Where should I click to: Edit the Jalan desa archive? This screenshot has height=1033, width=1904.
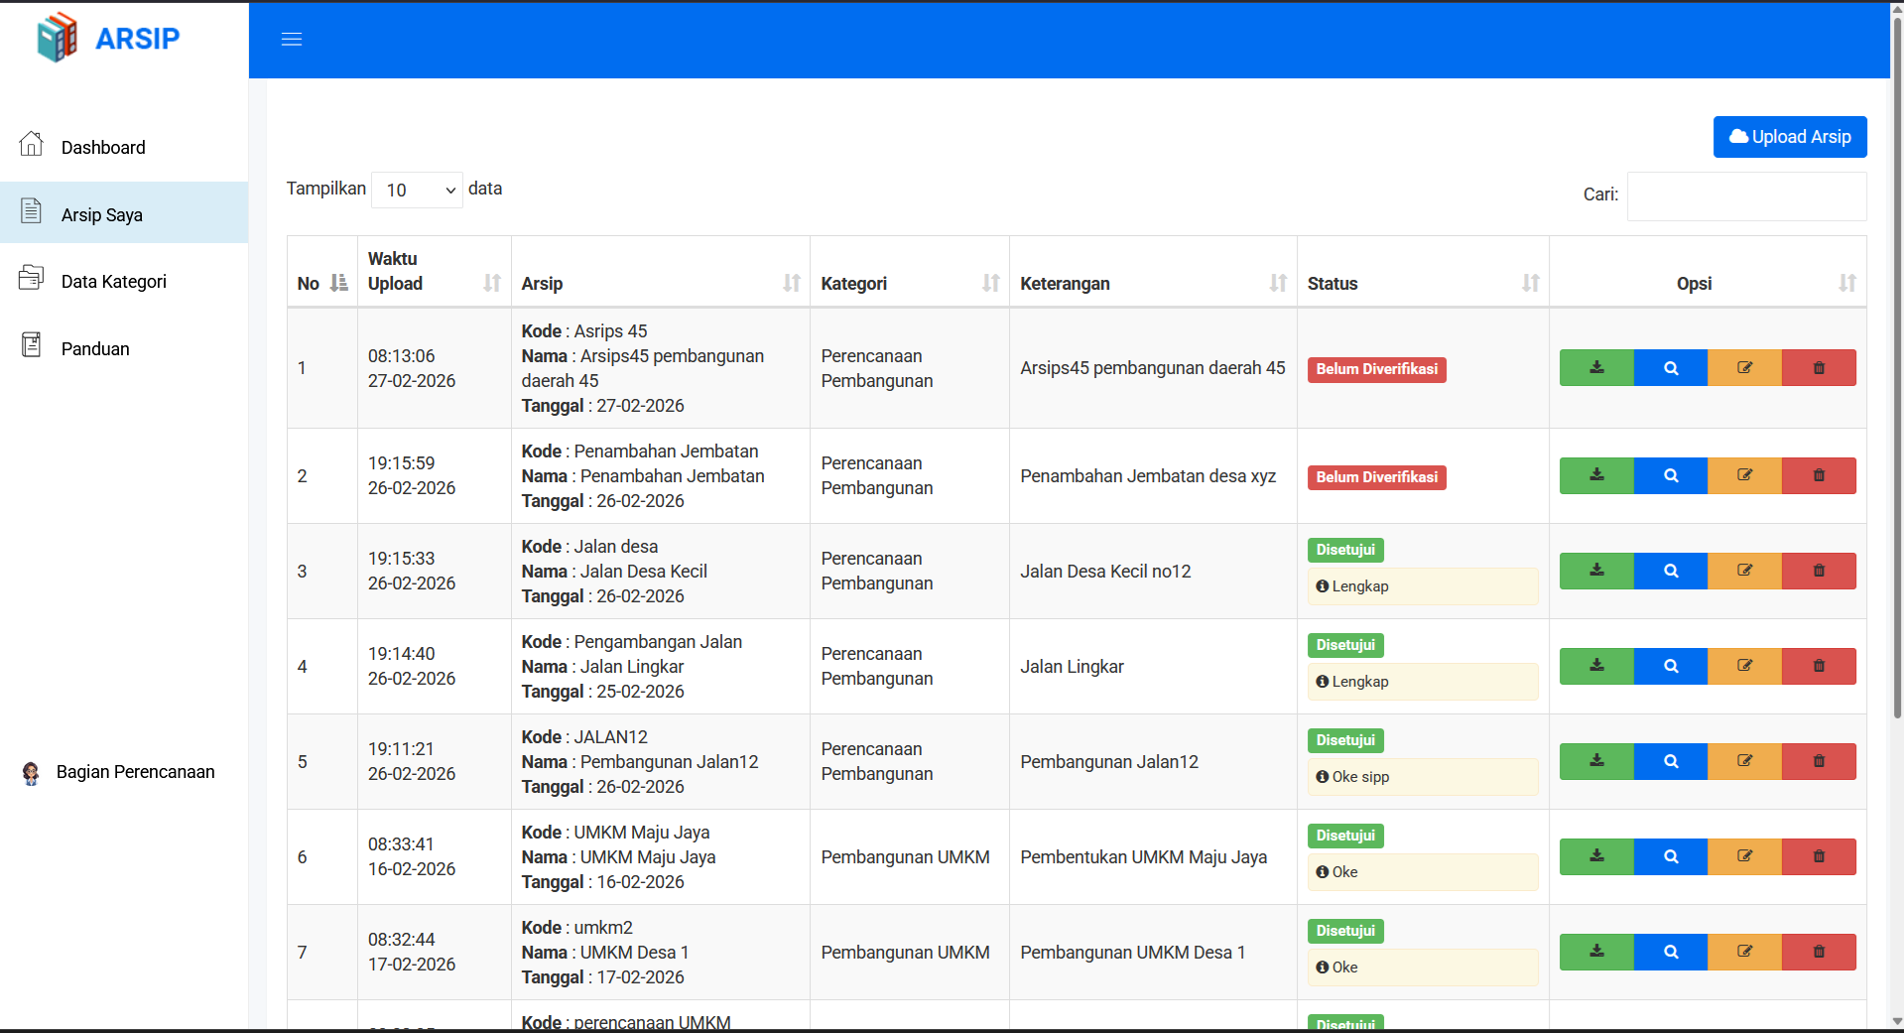coord(1744,571)
